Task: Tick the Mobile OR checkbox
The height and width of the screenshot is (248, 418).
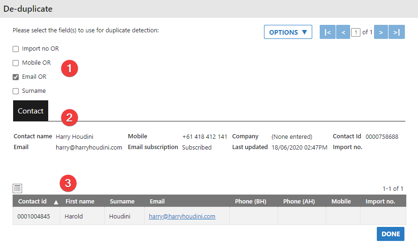Action: tap(16, 63)
